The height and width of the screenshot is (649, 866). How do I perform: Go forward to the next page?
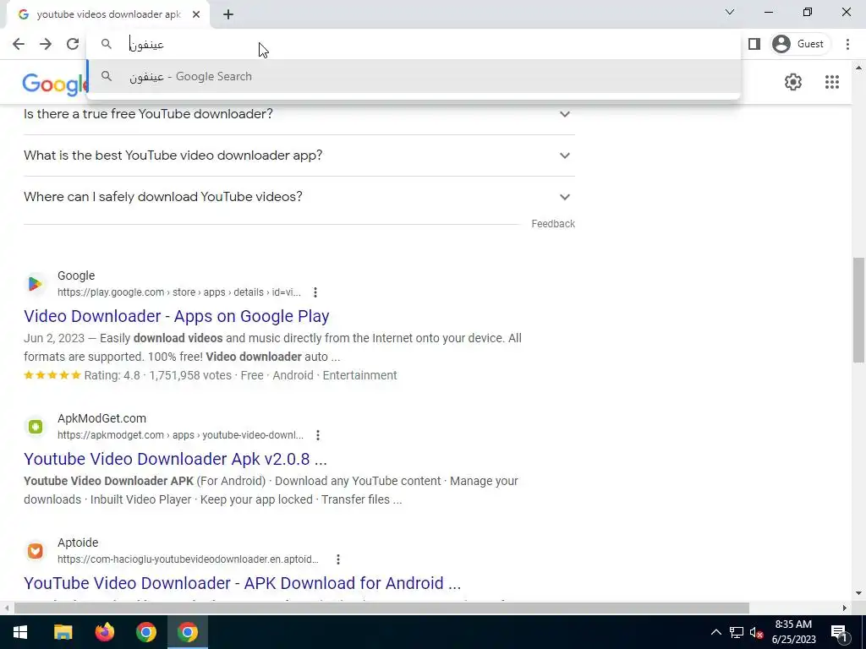[46, 44]
